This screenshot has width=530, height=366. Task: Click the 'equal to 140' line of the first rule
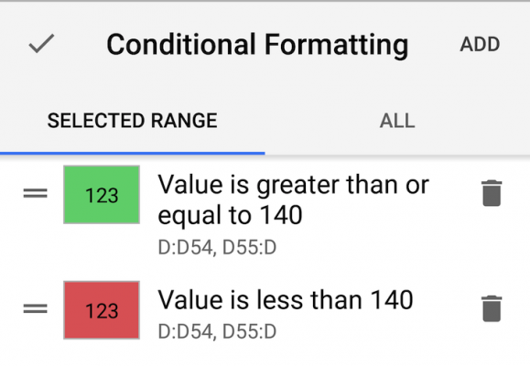[230, 215]
